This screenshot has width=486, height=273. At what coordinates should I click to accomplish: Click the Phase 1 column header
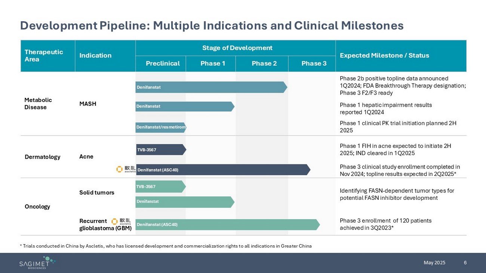[x=213, y=63]
